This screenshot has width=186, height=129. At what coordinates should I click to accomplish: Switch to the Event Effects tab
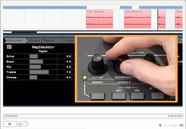(x=42, y=41)
